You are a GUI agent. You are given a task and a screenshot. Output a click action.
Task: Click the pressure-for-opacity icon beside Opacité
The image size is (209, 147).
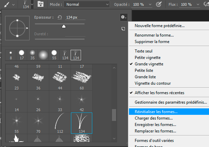tap(158, 5)
